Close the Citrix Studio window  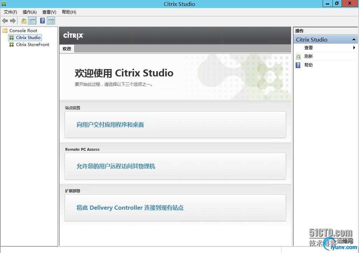point(350,3)
